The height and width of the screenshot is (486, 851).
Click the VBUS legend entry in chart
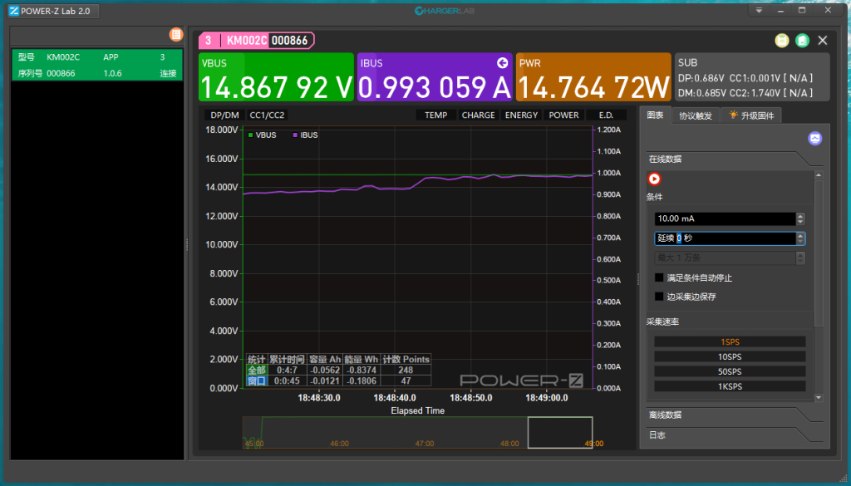(x=262, y=135)
